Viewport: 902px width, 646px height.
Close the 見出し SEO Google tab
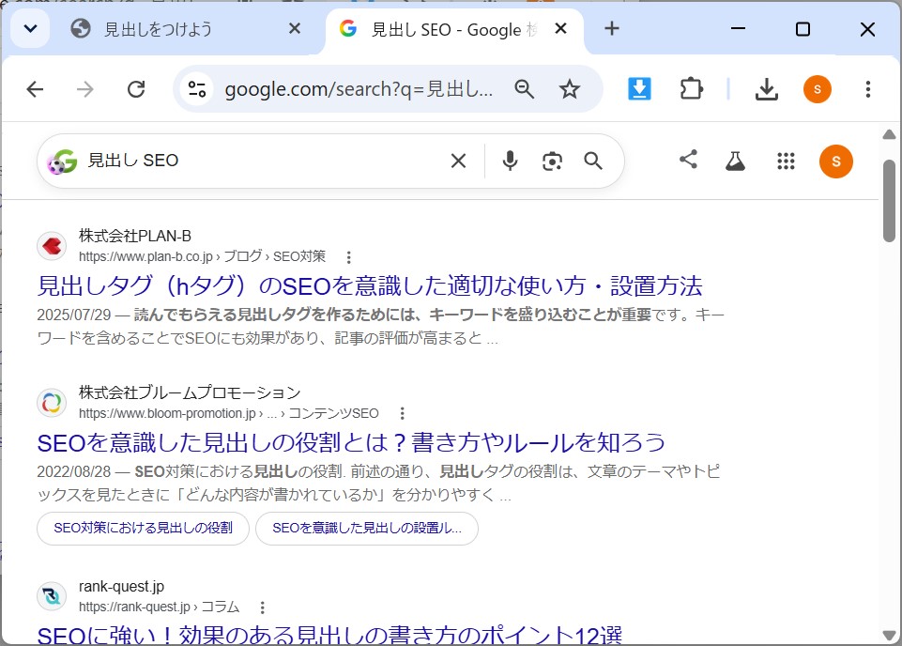pyautogui.click(x=561, y=28)
